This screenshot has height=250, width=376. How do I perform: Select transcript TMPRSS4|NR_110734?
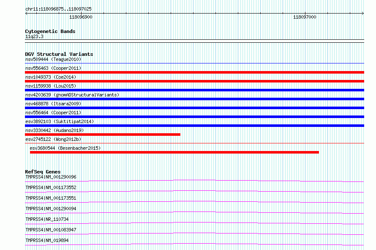47,219
